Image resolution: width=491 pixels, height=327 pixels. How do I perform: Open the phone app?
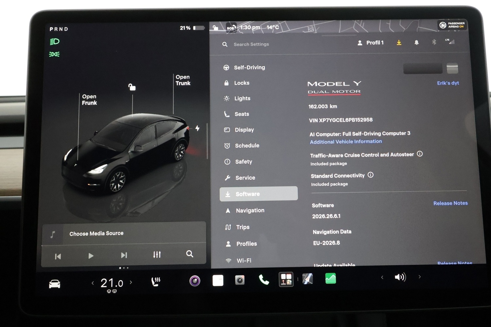[264, 280]
